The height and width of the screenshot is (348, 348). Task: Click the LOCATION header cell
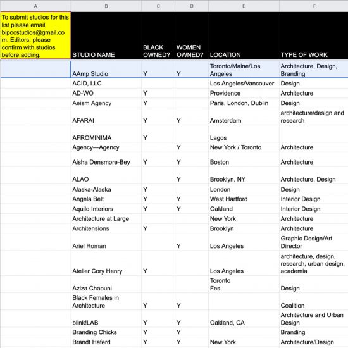click(x=244, y=35)
